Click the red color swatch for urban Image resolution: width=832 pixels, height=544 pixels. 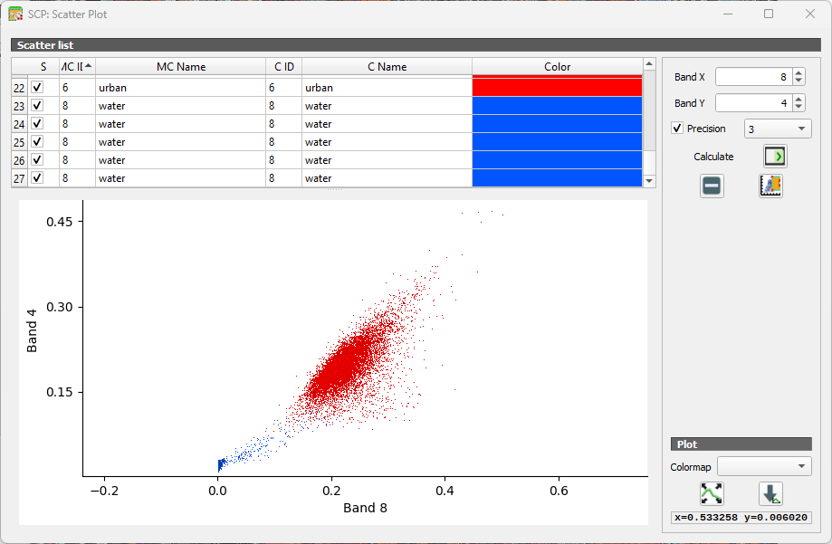[557, 88]
